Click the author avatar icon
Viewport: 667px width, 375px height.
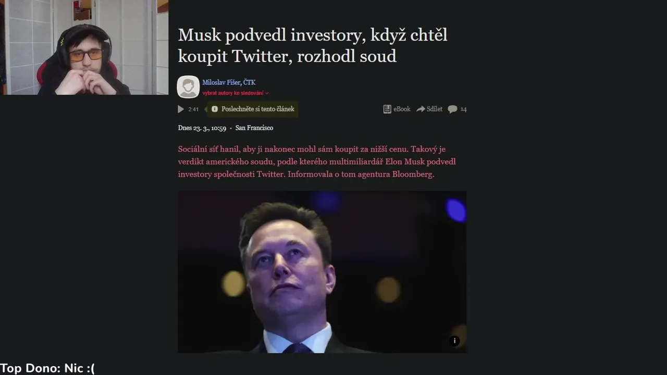coord(188,87)
